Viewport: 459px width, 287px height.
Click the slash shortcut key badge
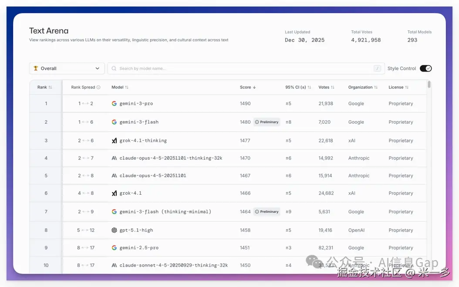click(x=377, y=68)
